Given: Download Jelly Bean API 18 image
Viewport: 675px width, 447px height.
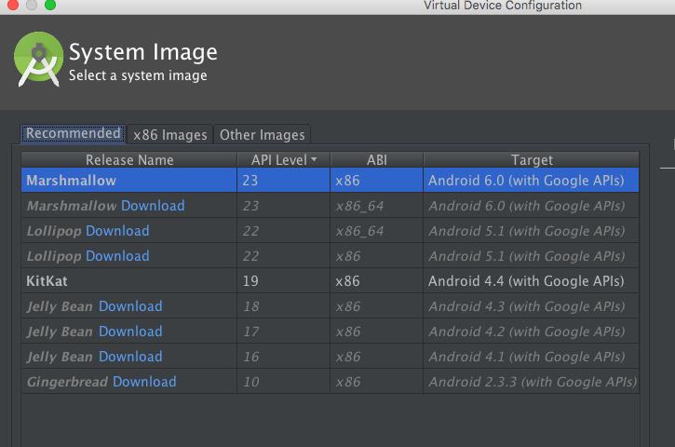Looking at the screenshot, I should click(130, 306).
